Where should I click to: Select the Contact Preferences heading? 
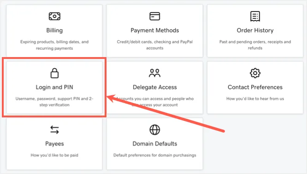tap(255, 87)
